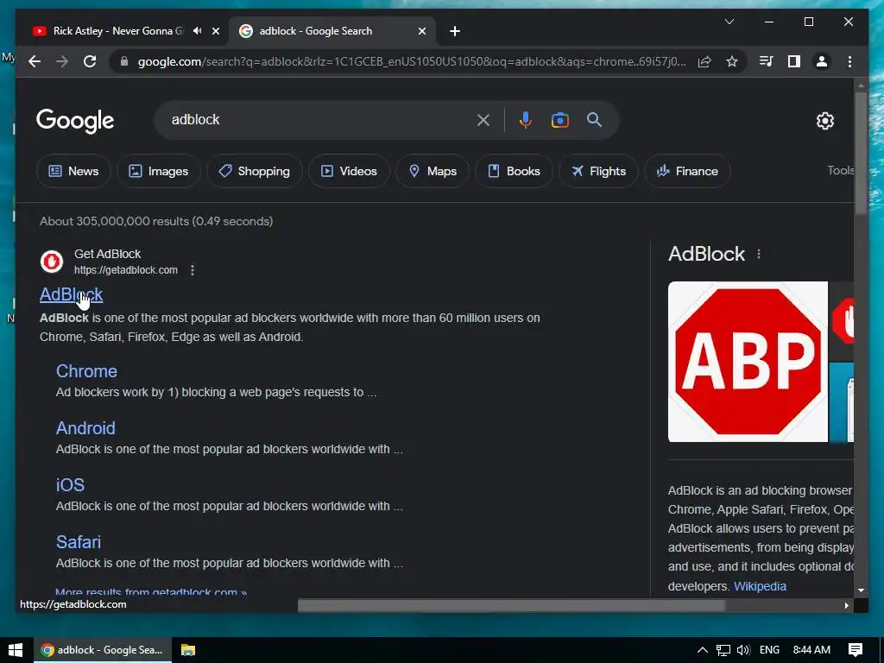Open the AdBlock knowledge panel options
The image size is (884, 663).
(759, 255)
